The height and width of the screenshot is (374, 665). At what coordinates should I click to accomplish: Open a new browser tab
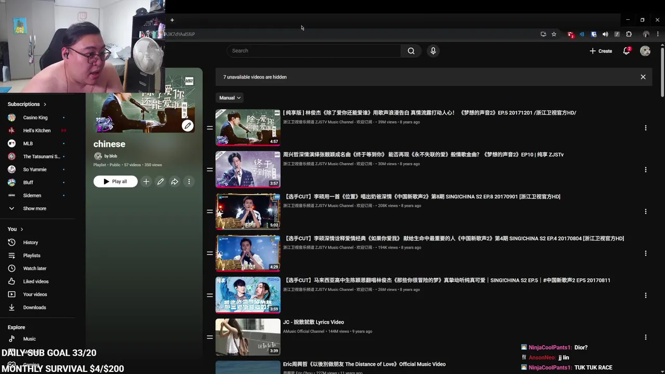(172, 20)
